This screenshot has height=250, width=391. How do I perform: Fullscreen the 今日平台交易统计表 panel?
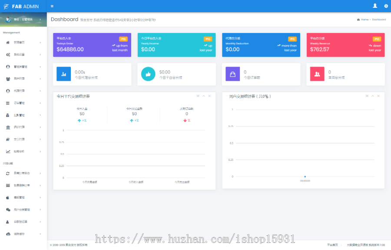coord(198,96)
